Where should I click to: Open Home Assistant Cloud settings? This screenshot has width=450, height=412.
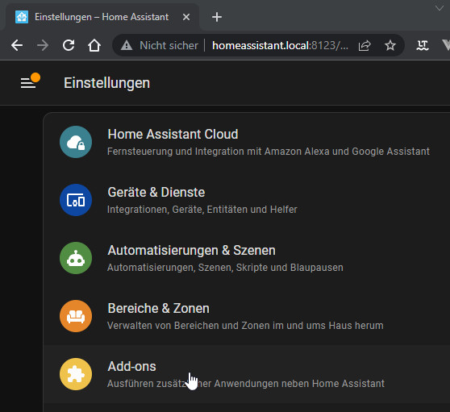click(247, 142)
